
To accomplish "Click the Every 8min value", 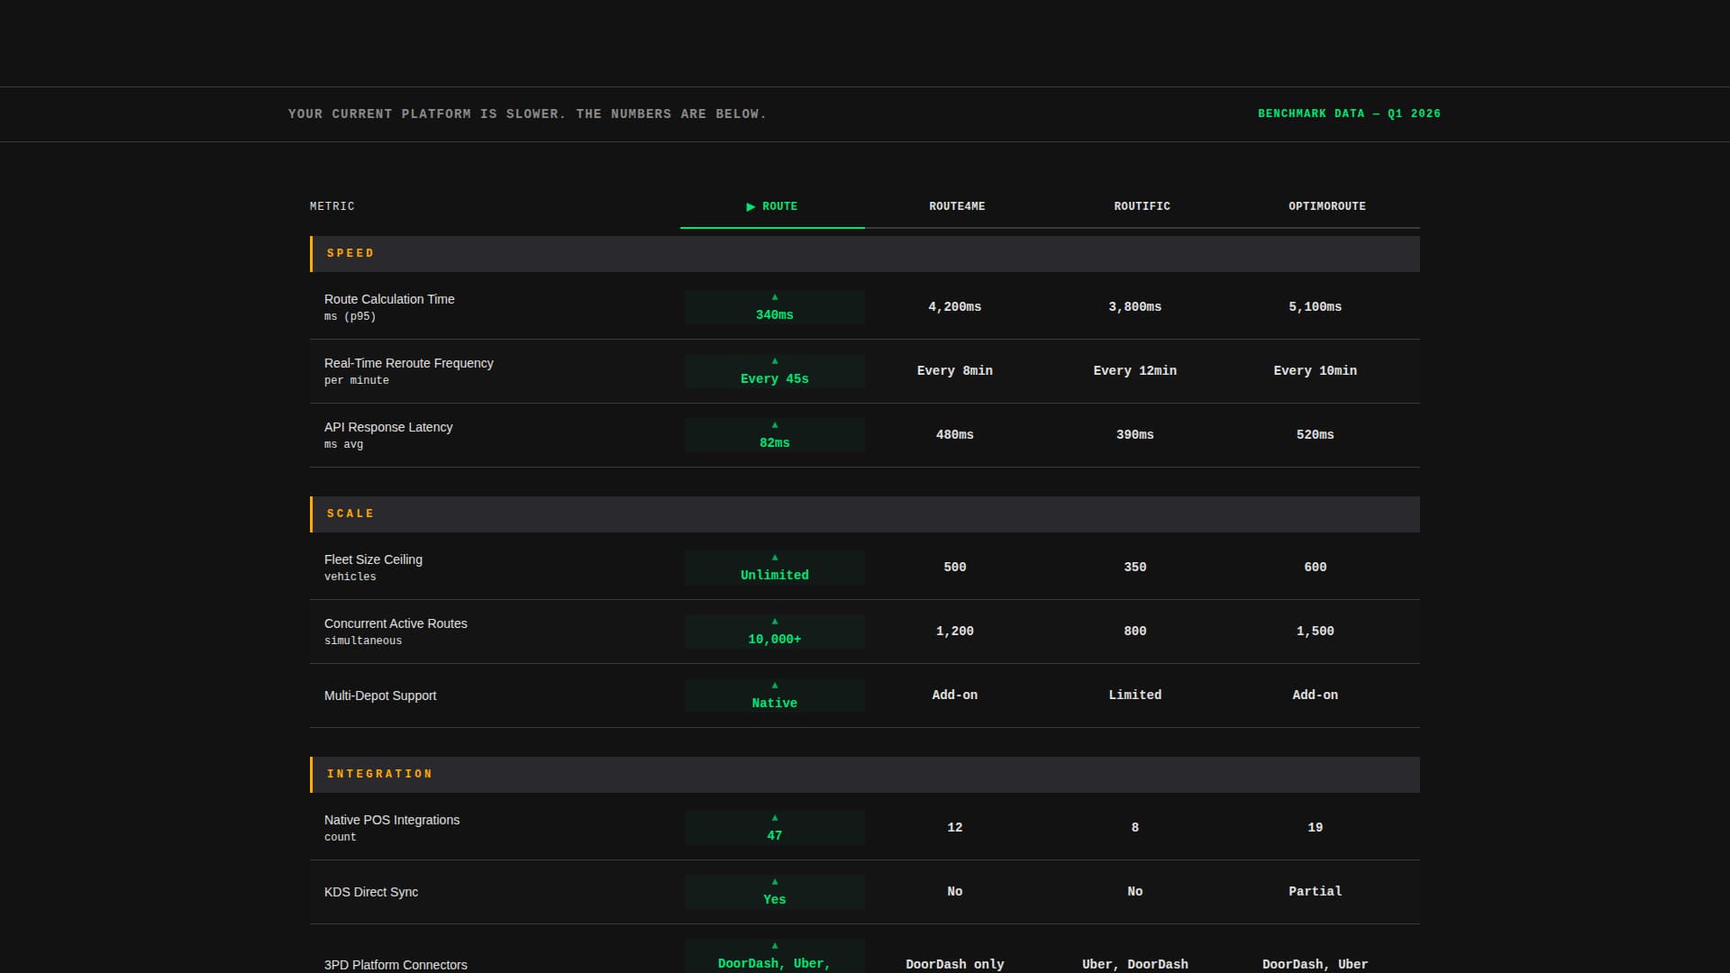I will point(955,371).
